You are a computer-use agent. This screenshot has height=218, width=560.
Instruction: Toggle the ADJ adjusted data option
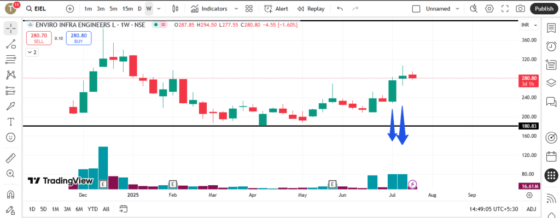(x=531, y=209)
